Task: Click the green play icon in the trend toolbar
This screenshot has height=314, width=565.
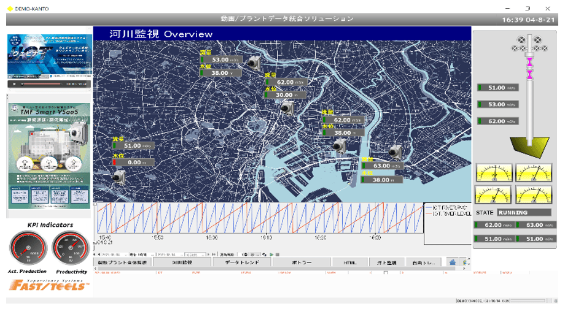Action: click(271, 255)
